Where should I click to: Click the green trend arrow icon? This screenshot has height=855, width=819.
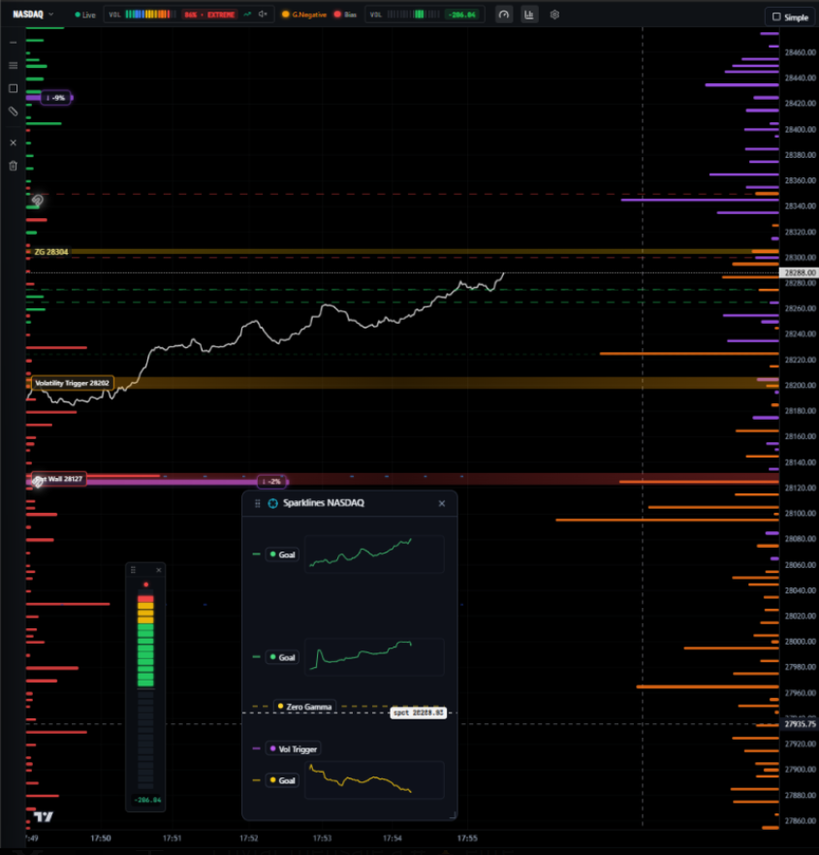pos(247,15)
